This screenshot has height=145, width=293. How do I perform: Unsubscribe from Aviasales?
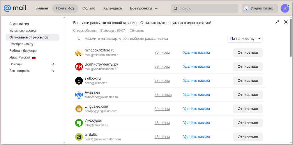coord(248,95)
